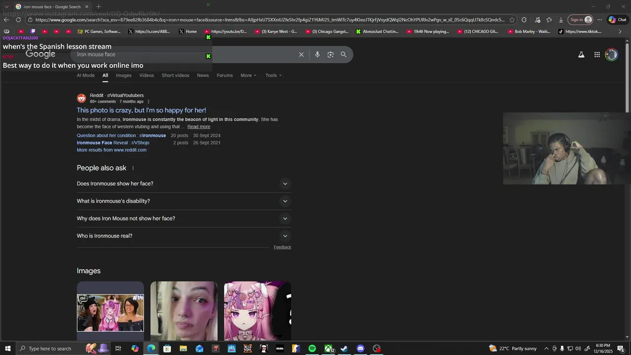Image resolution: width=631 pixels, height=355 pixels.
Task: Open the blonde woman image thumbnail
Action: (x=184, y=311)
